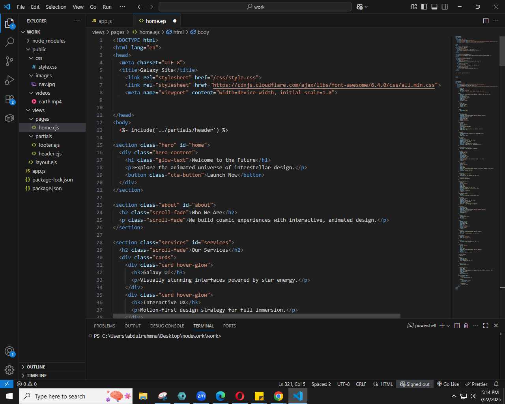505x404 pixels.
Task: Open the Copilot chat icon in title bar
Action: point(359,7)
